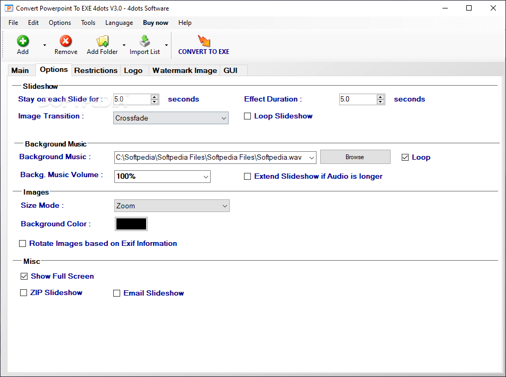
Task: Click the Stay on each Slide value field
Action: tap(132, 99)
